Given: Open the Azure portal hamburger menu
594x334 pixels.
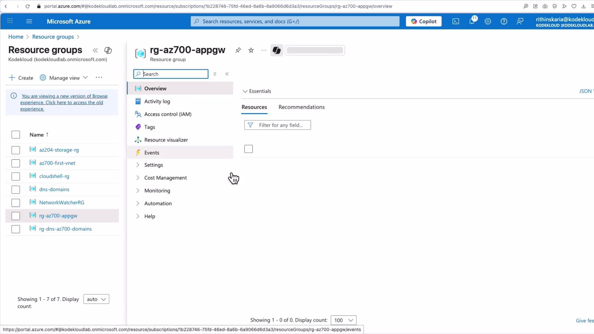Looking at the screenshot, I should (29, 21).
